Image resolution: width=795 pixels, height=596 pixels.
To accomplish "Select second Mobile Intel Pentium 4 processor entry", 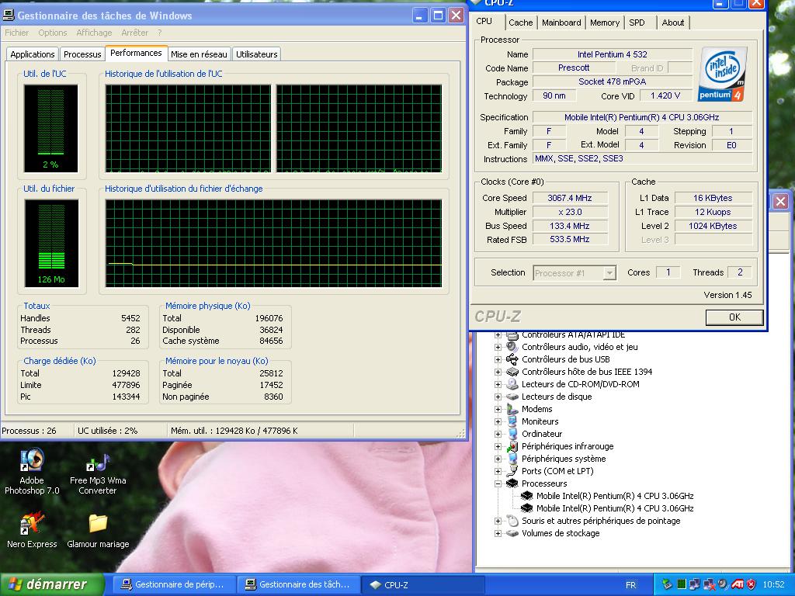I will coord(615,508).
